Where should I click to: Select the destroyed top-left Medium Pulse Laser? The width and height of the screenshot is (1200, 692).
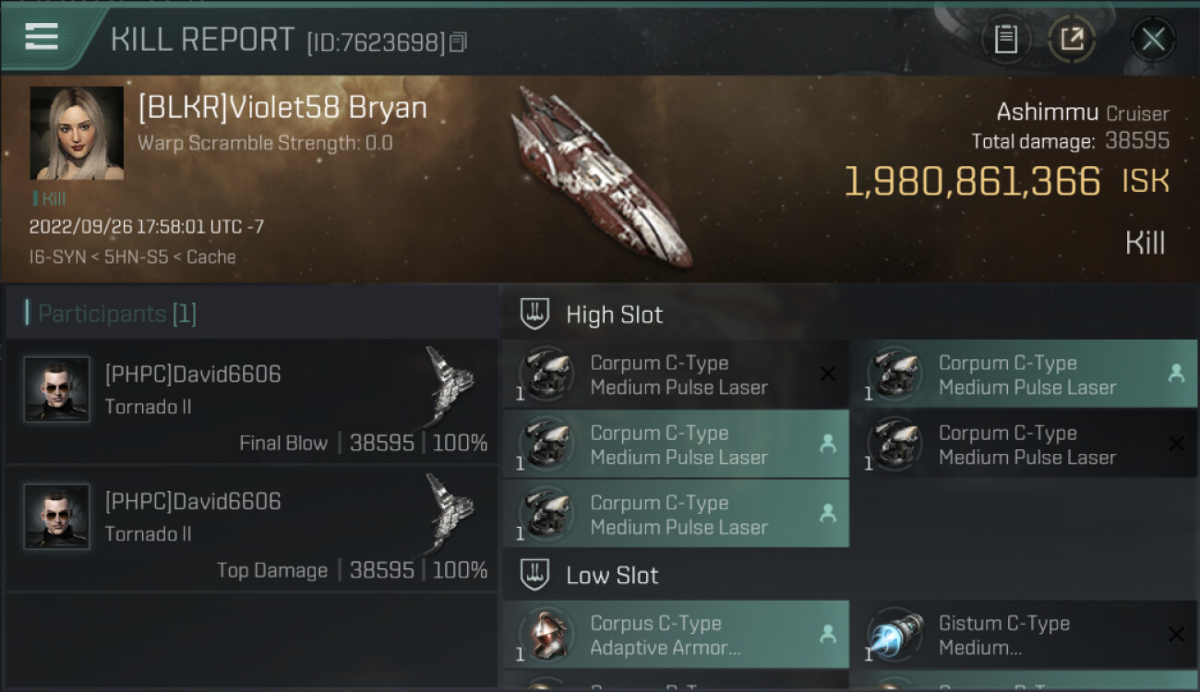(x=676, y=375)
